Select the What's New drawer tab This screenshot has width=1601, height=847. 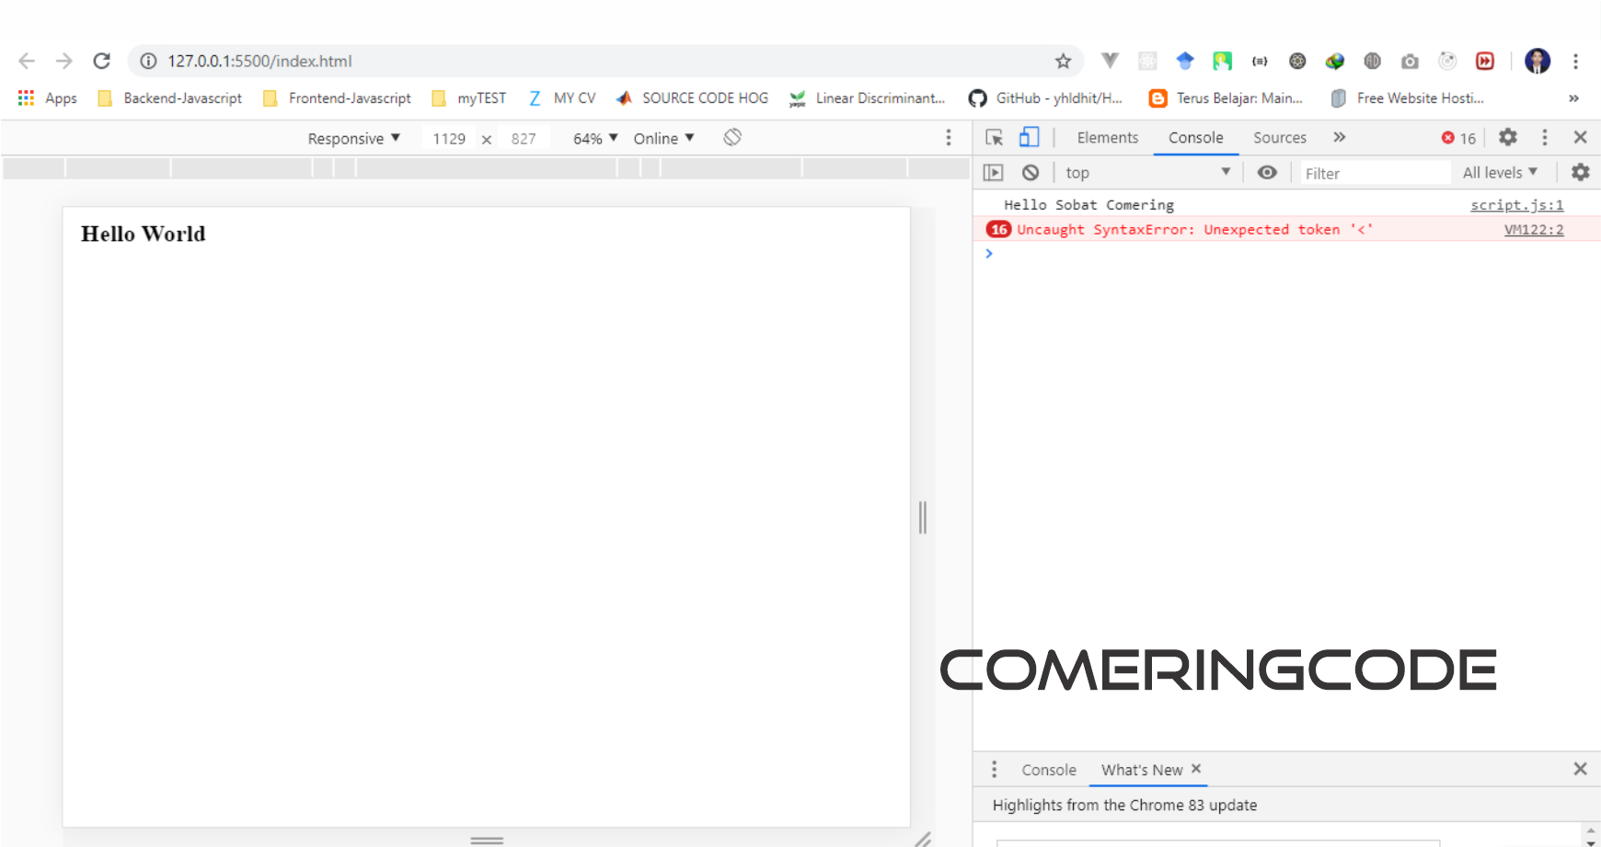coord(1142,770)
